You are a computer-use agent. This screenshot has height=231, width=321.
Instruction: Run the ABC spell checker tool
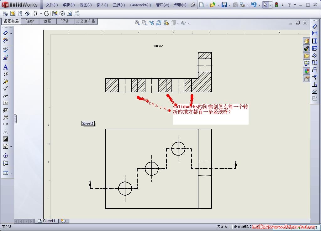(x=6, y=50)
